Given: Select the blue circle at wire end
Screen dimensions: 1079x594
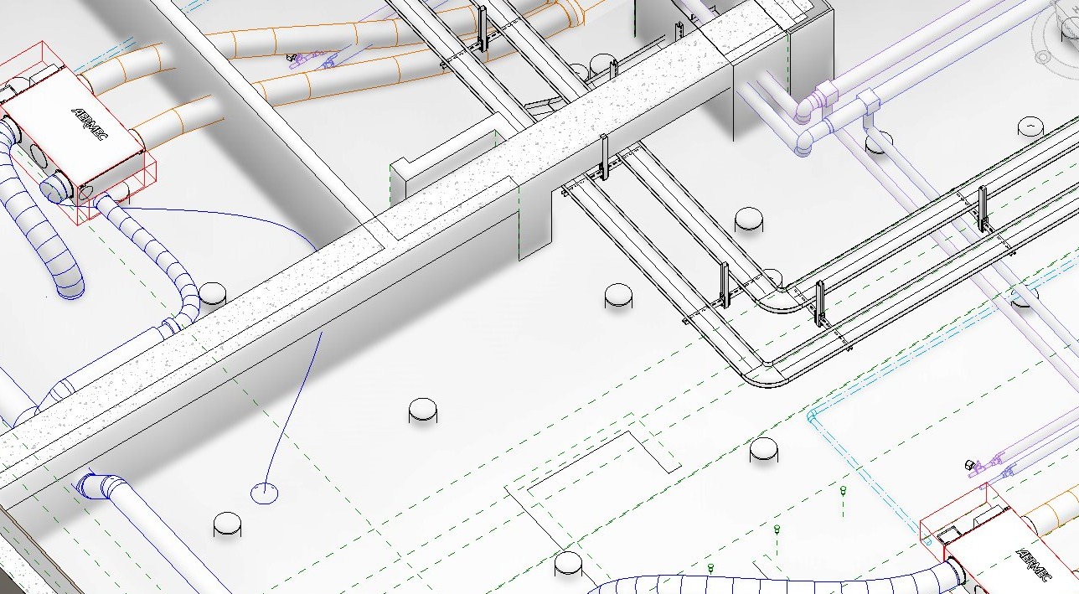Looking at the screenshot, I should [x=265, y=493].
